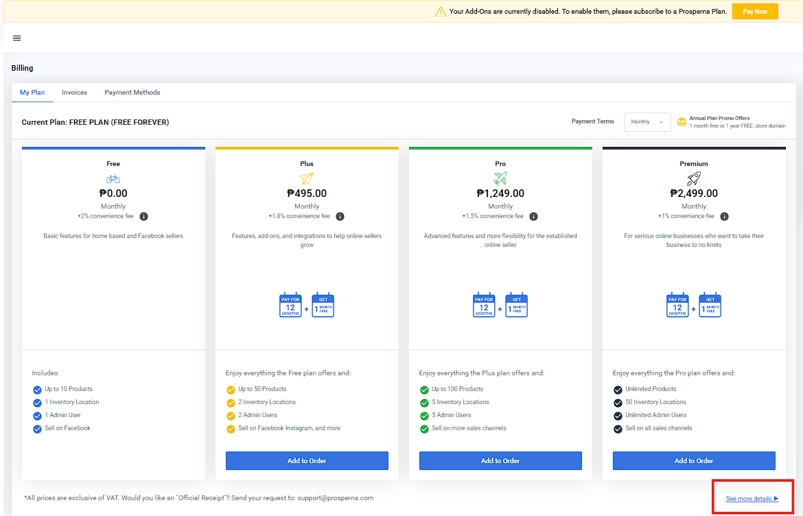Click the Annual Plan Promo Offers gift icon
Screen dimensions: 803x516
(x=682, y=122)
